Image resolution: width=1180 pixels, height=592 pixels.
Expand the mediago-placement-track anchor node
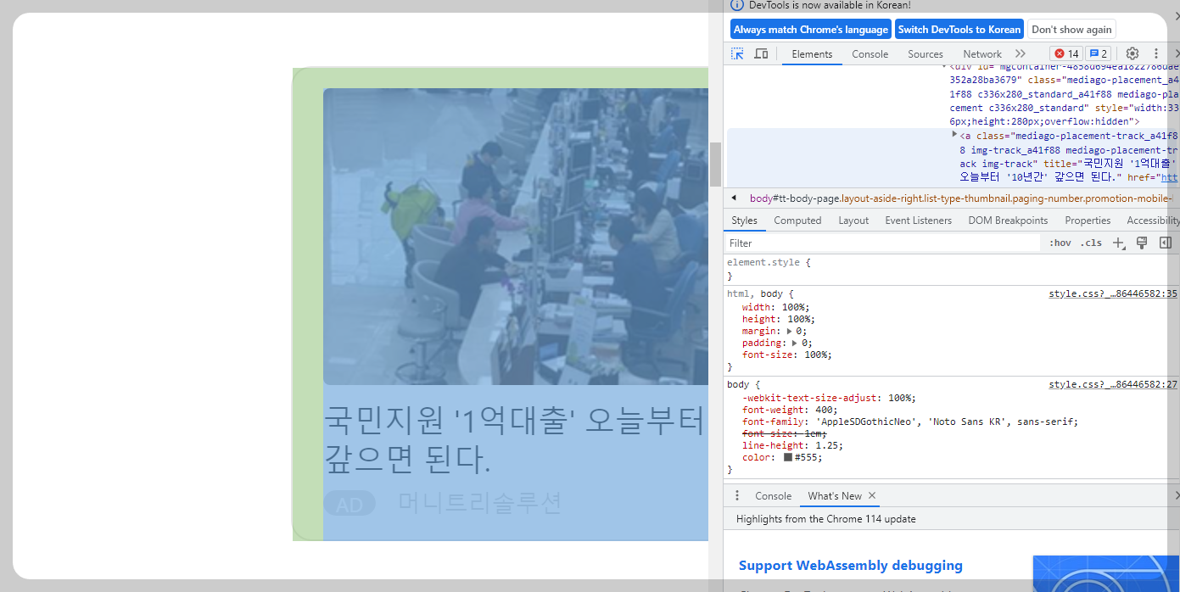pyautogui.click(x=954, y=134)
